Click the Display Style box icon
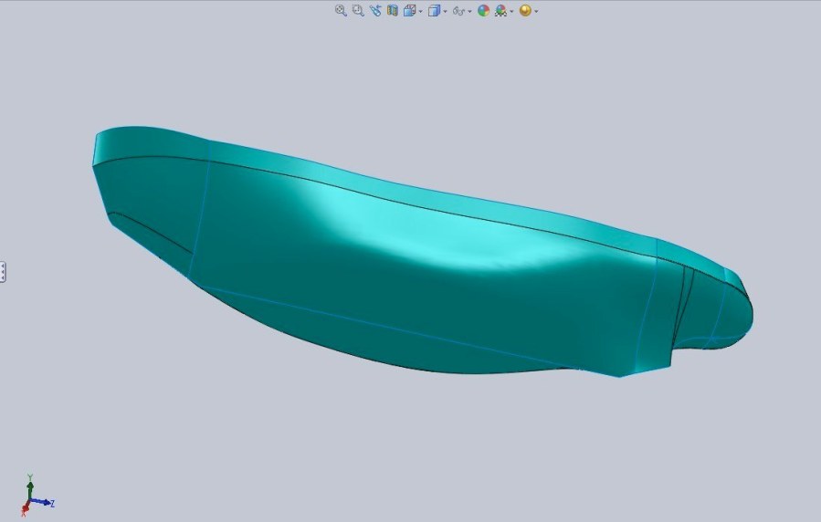Screen dimensions: 821x522 tap(435, 11)
